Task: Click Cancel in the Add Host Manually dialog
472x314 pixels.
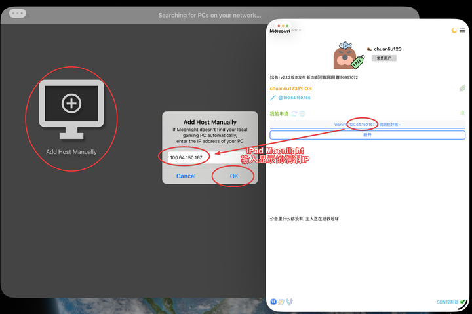Action: coord(186,176)
